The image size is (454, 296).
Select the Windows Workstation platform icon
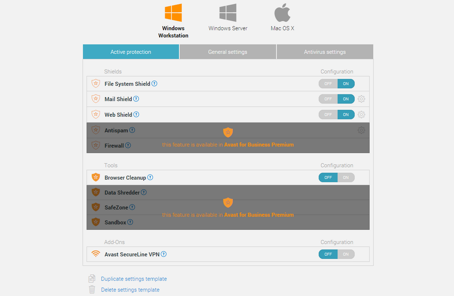pos(173,13)
